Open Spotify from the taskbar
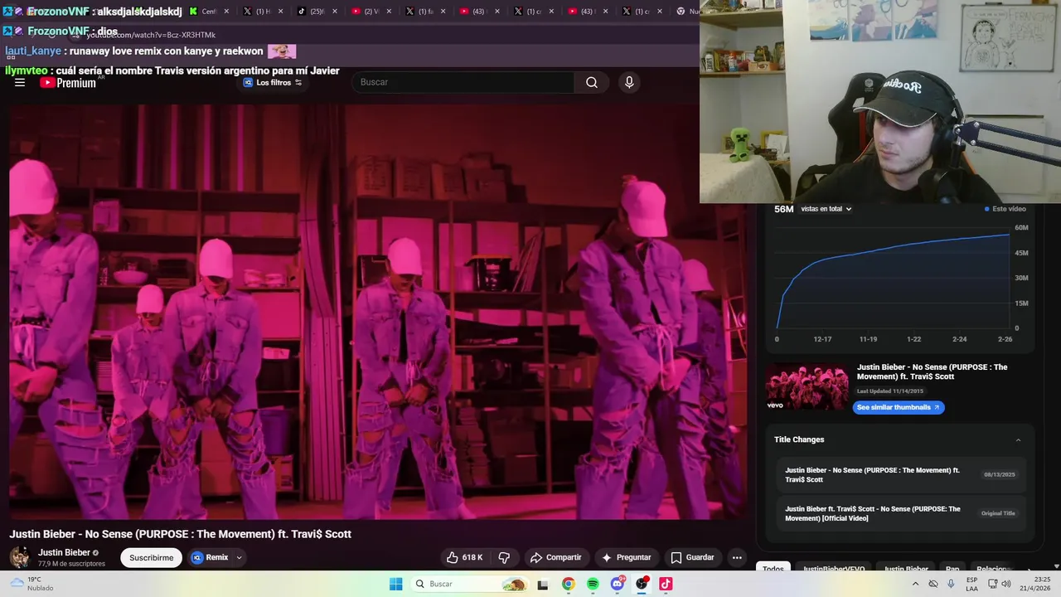The image size is (1061, 597). [593, 584]
